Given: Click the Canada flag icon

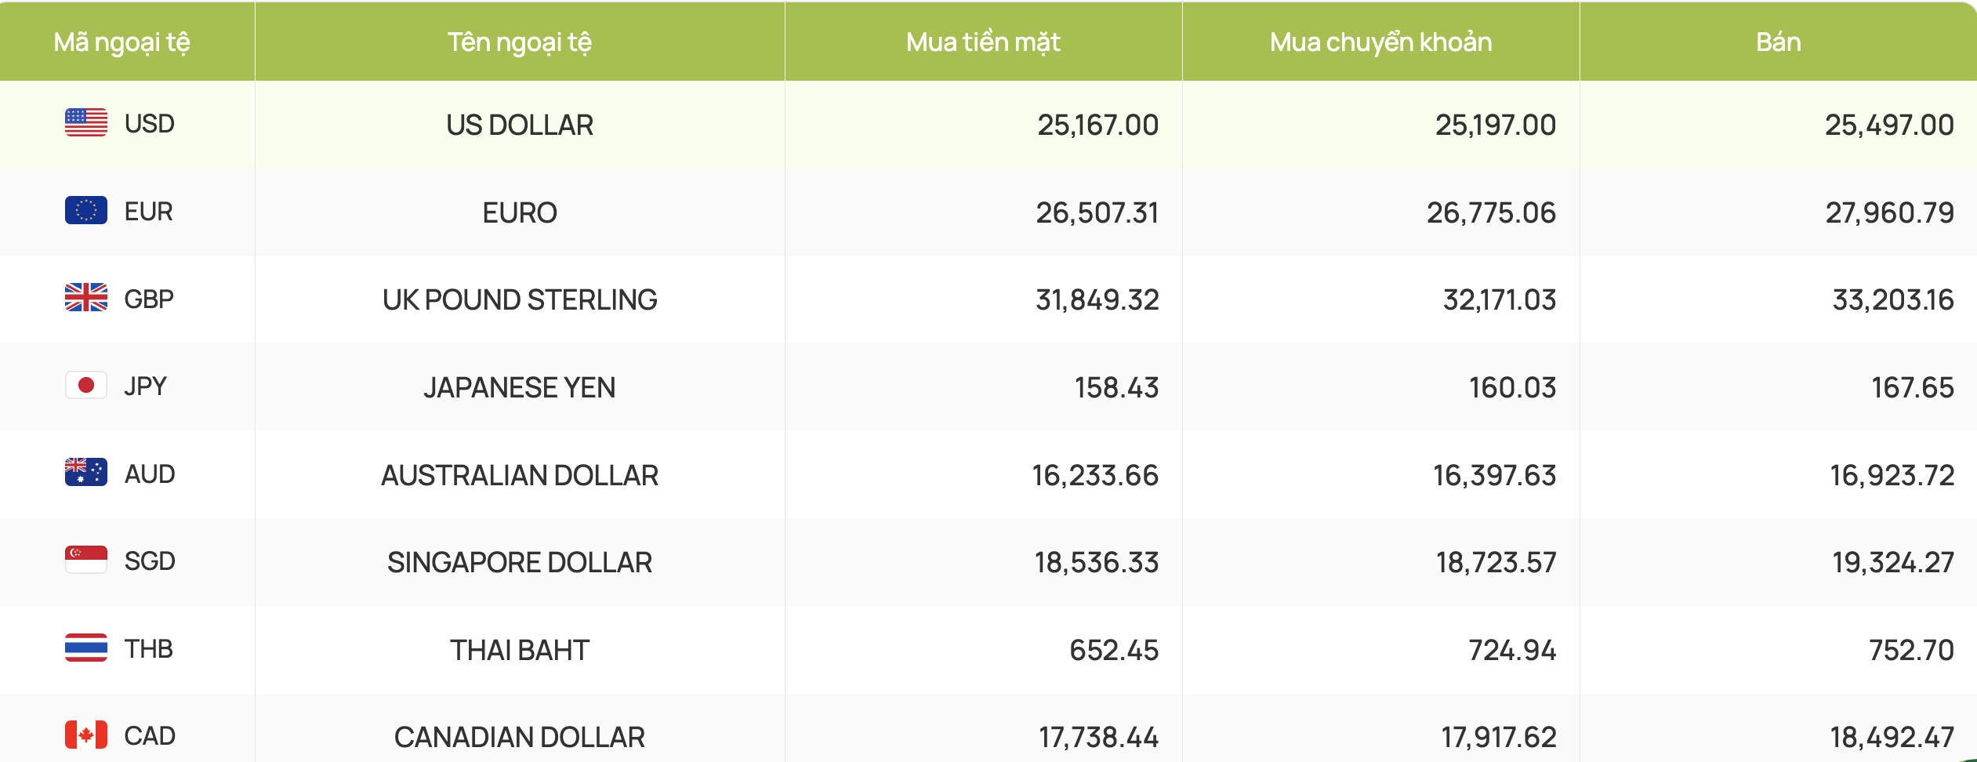Looking at the screenshot, I should click(x=86, y=735).
